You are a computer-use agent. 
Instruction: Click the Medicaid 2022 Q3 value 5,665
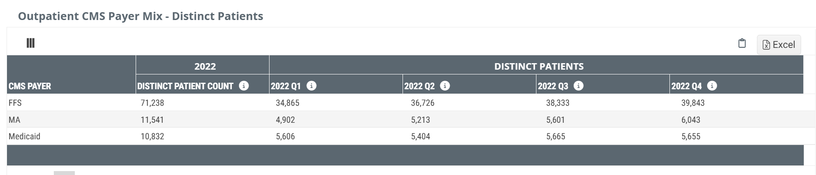coord(555,136)
